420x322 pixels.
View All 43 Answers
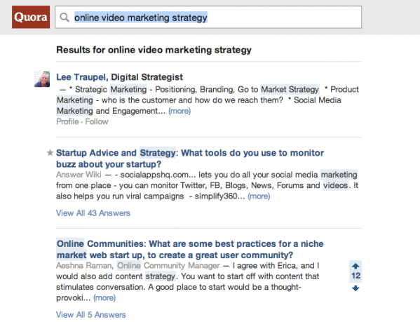click(x=93, y=213)
